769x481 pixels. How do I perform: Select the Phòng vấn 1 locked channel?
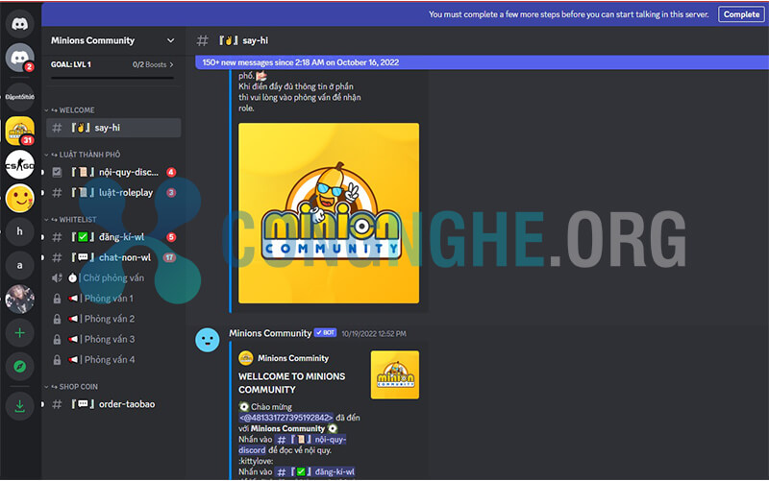click(x=113, y=299)
